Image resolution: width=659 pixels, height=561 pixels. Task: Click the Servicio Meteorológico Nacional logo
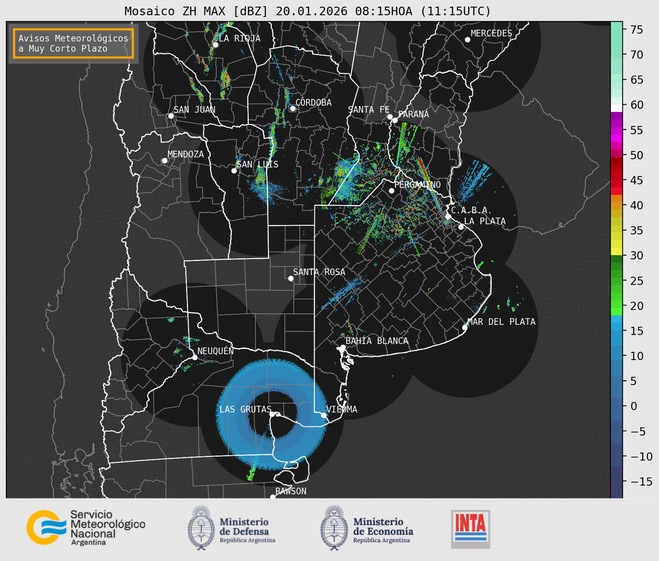86,527
